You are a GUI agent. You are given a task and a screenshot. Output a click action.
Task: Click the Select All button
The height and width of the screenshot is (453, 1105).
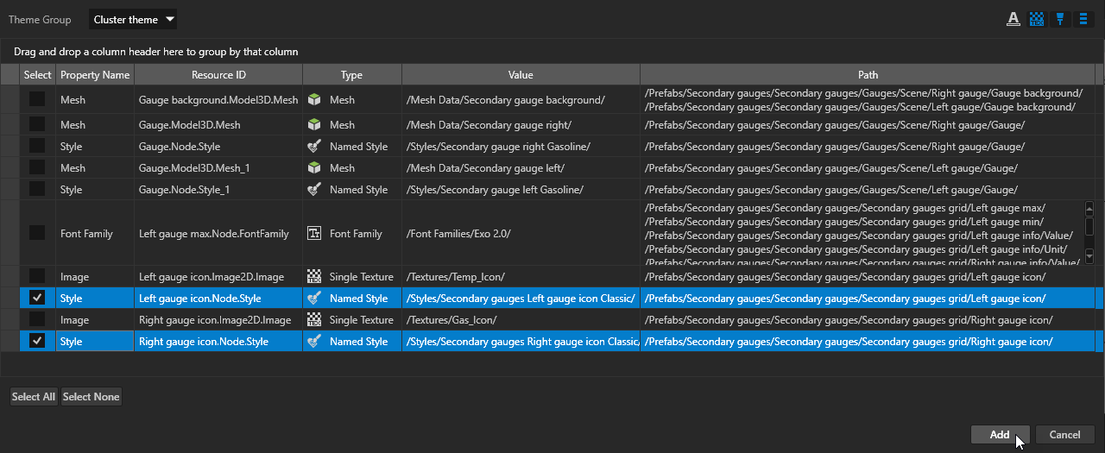34,397
